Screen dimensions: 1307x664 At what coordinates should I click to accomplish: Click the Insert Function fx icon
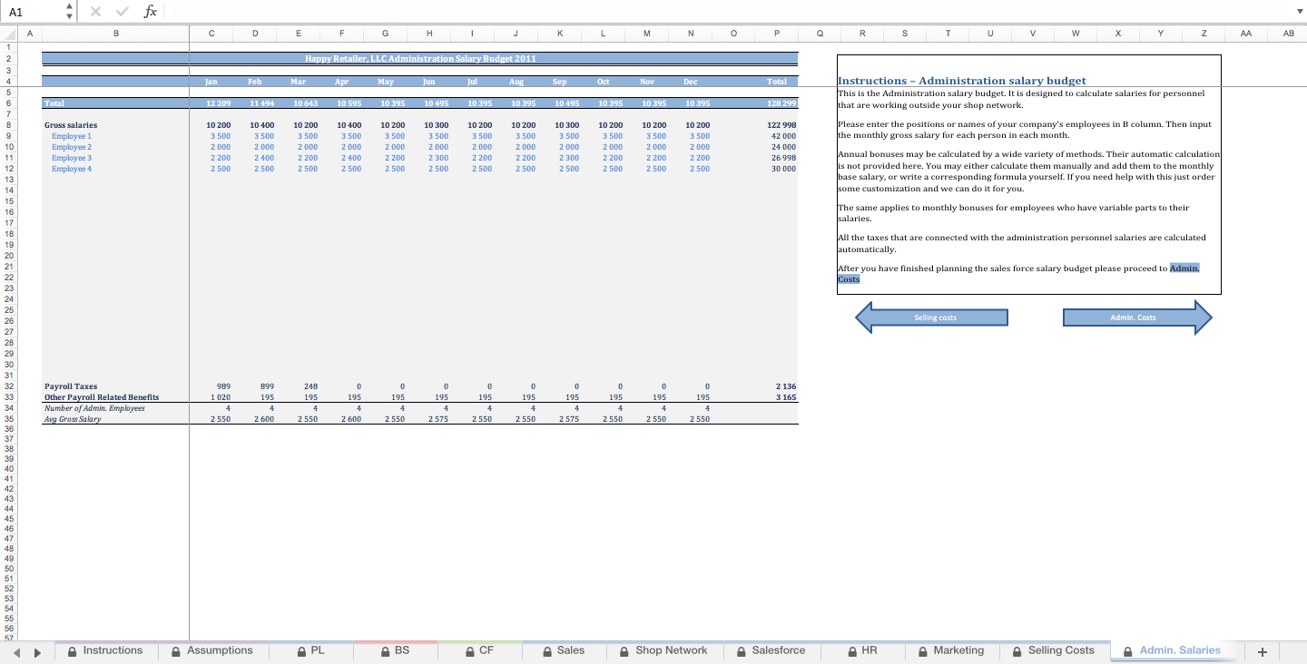tap(151, 11)
